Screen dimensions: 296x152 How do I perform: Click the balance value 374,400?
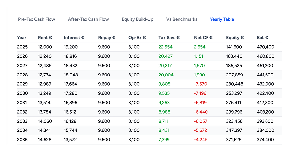266,140
